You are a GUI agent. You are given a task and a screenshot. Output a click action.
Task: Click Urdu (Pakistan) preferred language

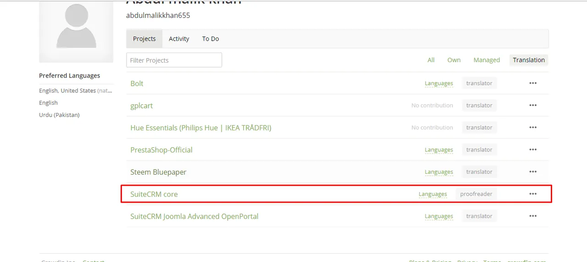(59, 115)
